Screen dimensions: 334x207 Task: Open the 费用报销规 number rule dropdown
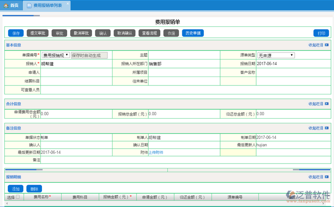[56, 55]
